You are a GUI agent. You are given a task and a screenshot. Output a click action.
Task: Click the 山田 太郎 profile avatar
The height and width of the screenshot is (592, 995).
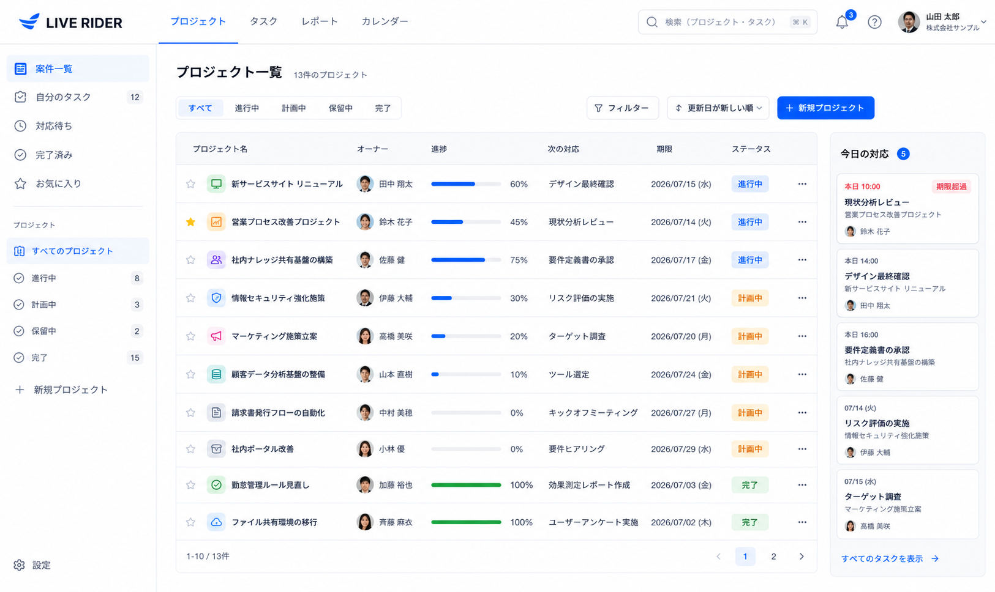pos(909,22)
